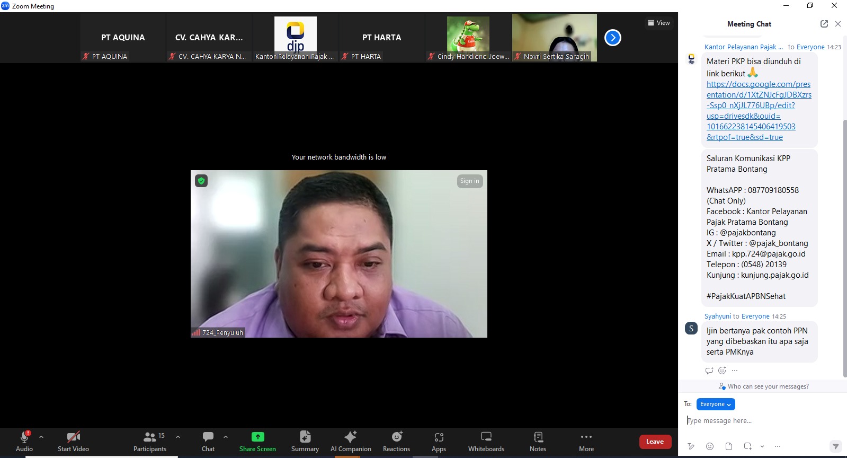847x458 pixels.
Task: Expand the Everyone recipient dropdown
Action: [x=715, y=404]
